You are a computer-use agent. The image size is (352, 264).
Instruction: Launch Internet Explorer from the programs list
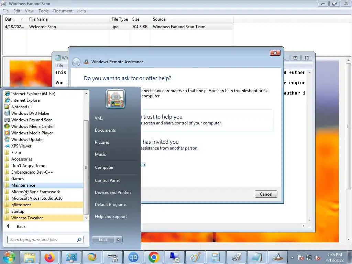pos(43,100)
